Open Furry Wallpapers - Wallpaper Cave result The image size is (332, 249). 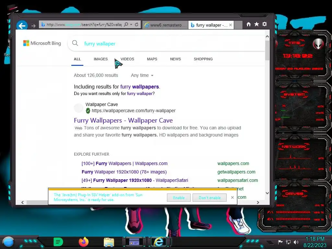[123, 121]
